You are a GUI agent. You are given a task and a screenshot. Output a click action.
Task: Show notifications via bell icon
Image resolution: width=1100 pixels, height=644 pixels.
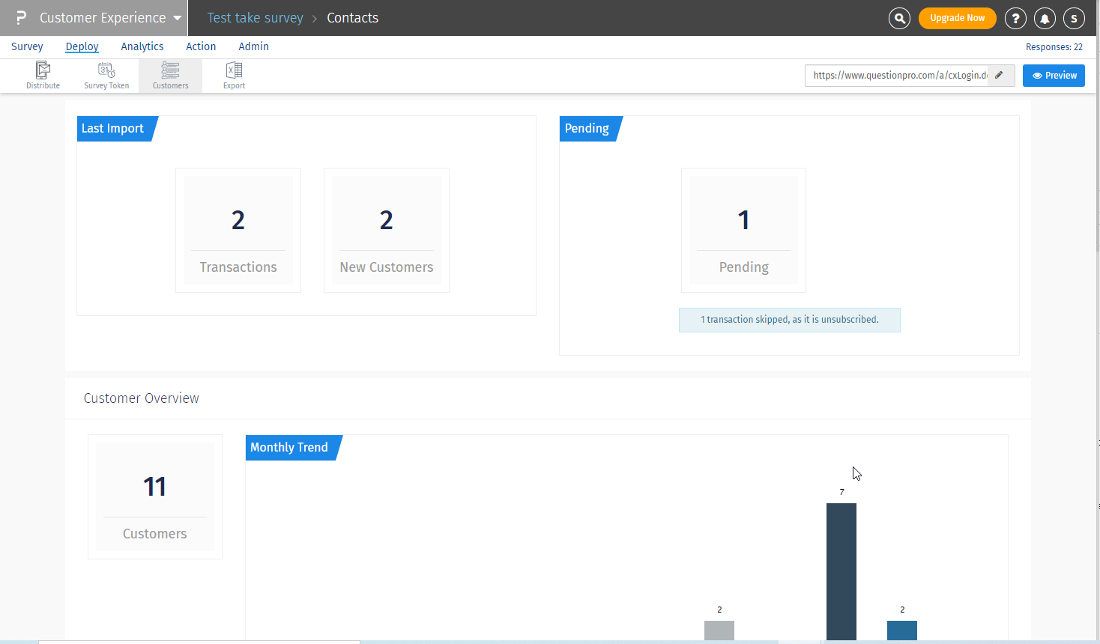[1045, 18]
